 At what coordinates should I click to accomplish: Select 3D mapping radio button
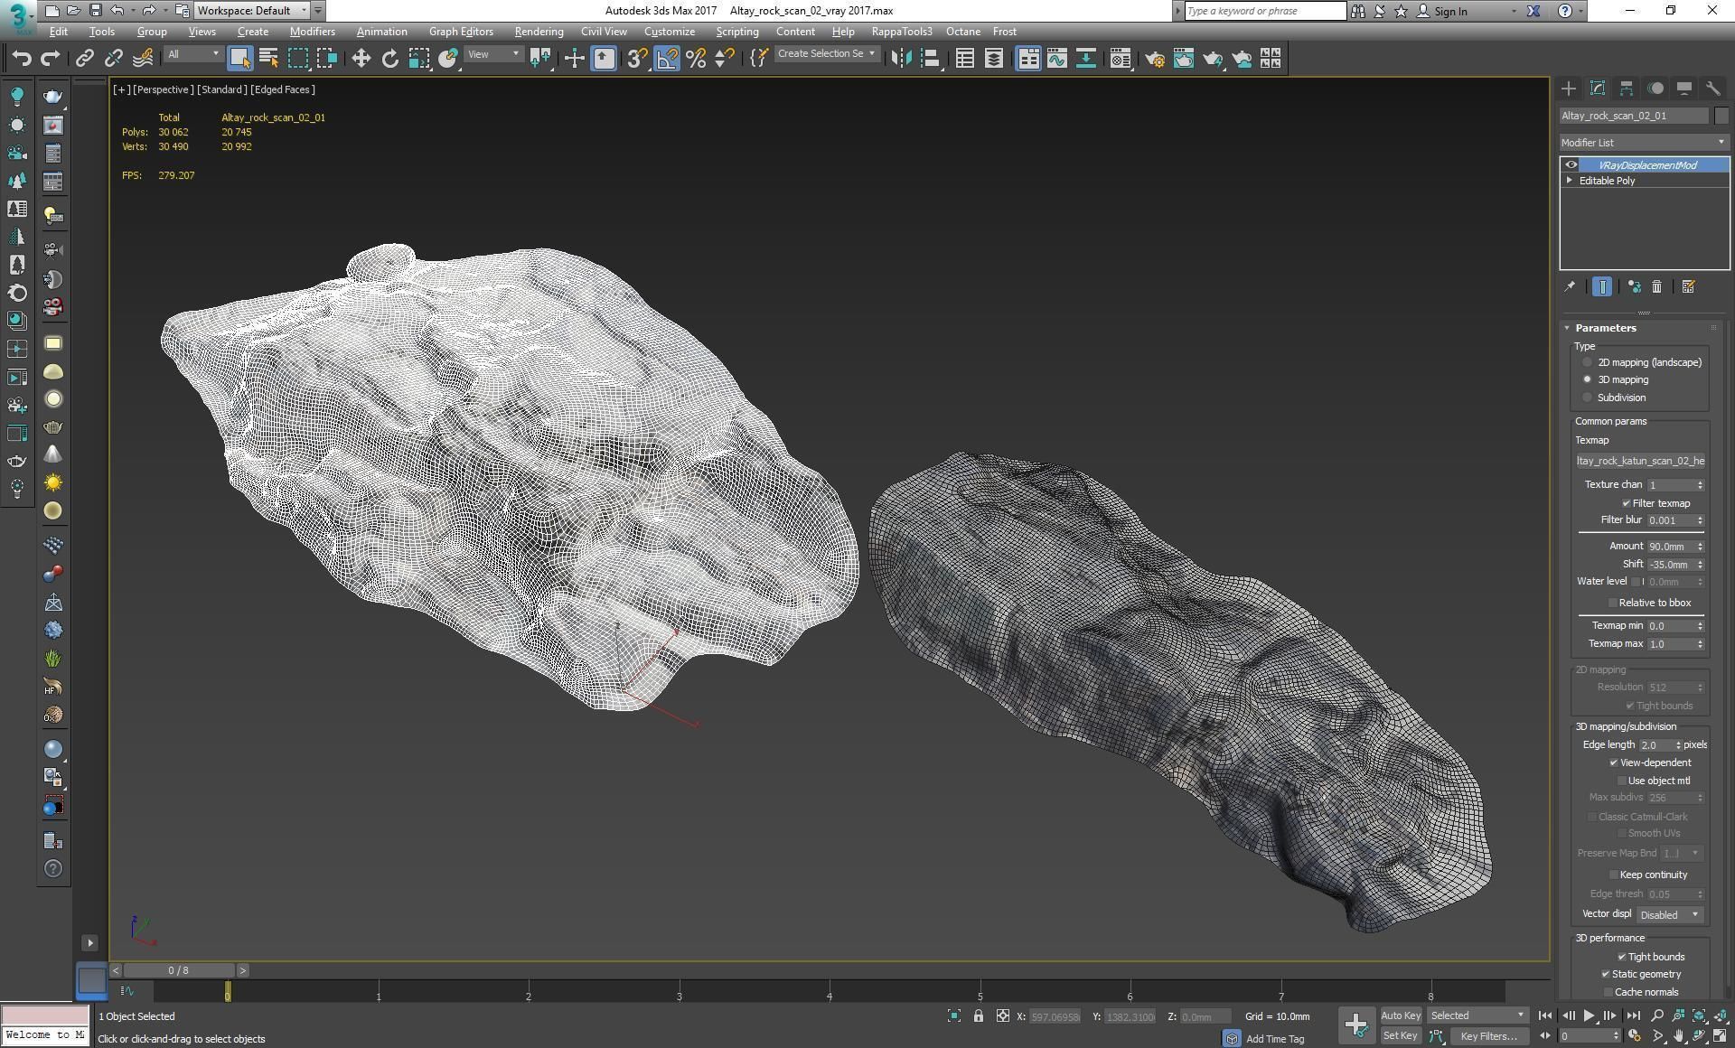1587,379
